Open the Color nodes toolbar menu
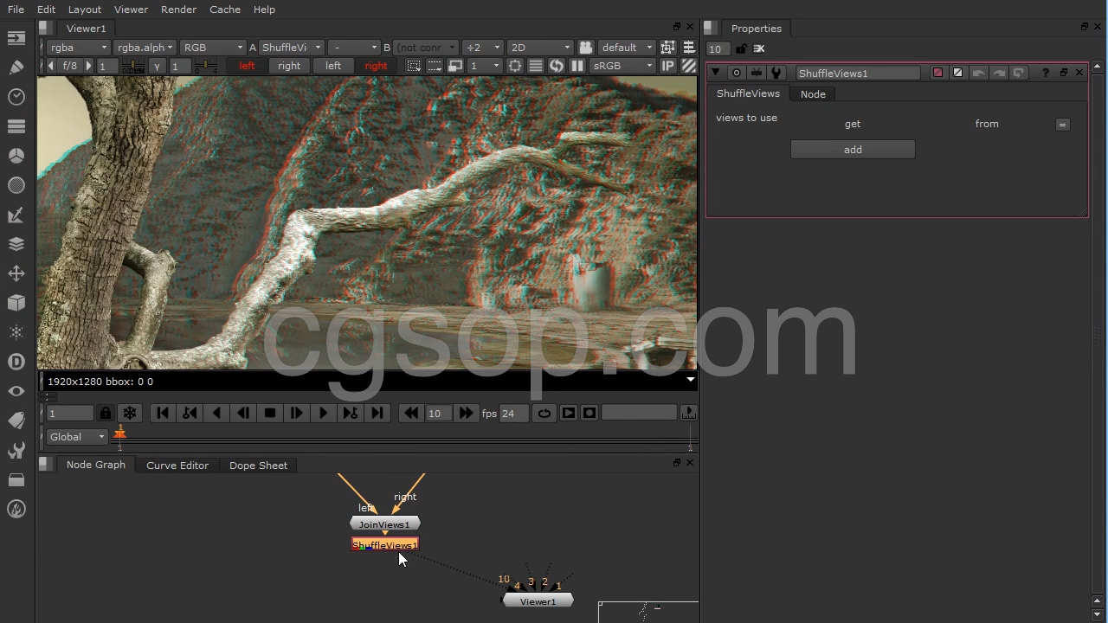The image size is (1108, 623). (16, 156)
